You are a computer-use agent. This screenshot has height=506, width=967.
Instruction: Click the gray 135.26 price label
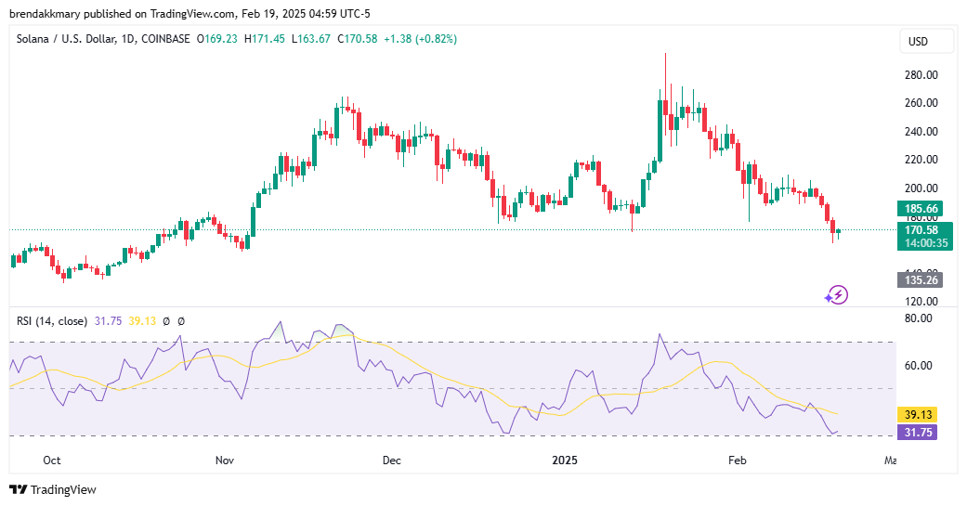click(x=916, y=279)
